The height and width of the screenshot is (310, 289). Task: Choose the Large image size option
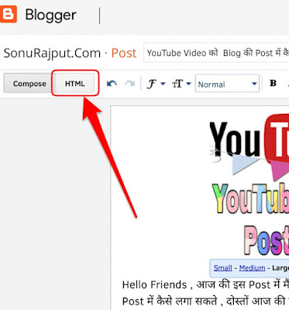click(x=280, y=268)
